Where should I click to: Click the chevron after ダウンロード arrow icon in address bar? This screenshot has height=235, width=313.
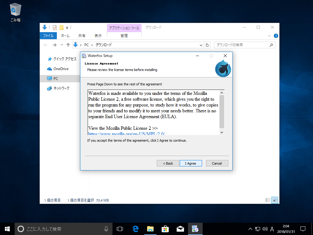(x=81, y=45)
